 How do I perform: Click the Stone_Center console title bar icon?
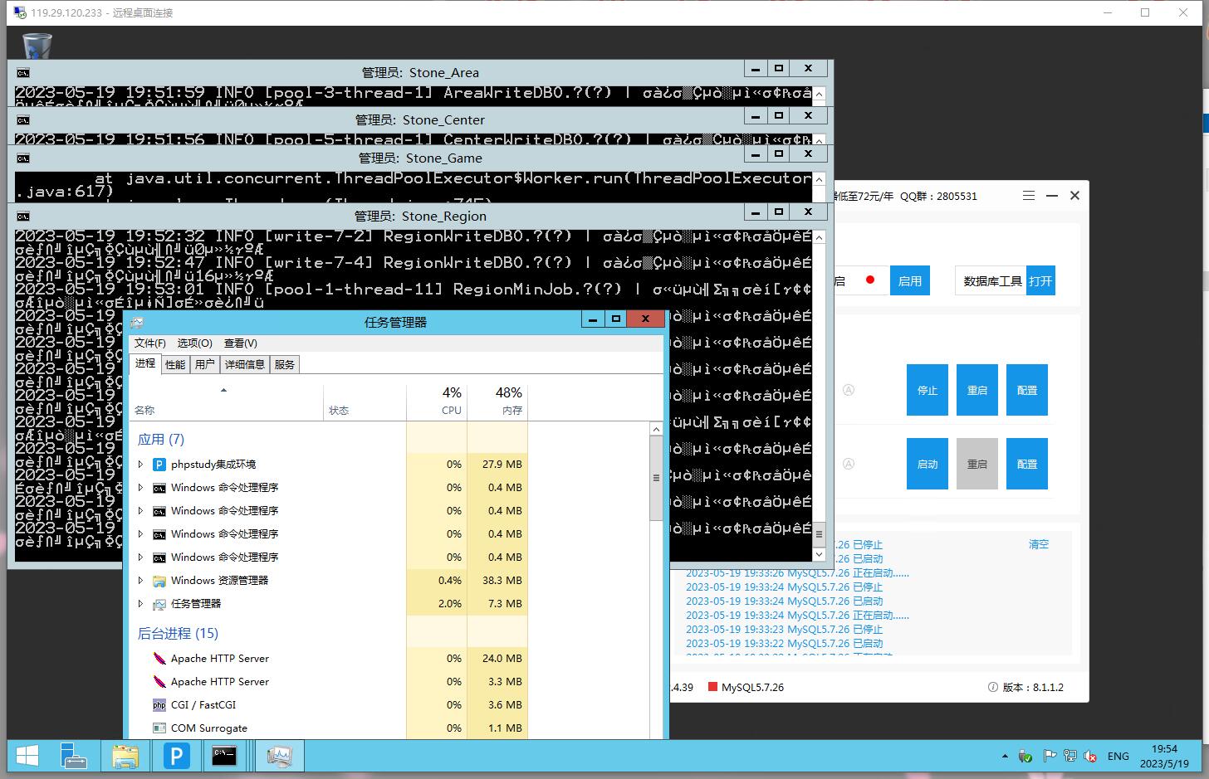point(22,120)
